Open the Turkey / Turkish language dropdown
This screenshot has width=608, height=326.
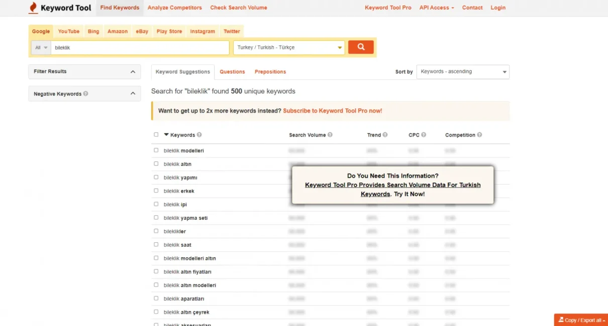click(x=289, y=48)
